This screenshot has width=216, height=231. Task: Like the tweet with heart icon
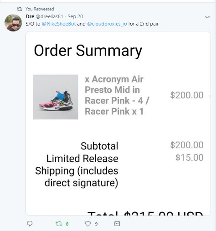pos(88,224)
